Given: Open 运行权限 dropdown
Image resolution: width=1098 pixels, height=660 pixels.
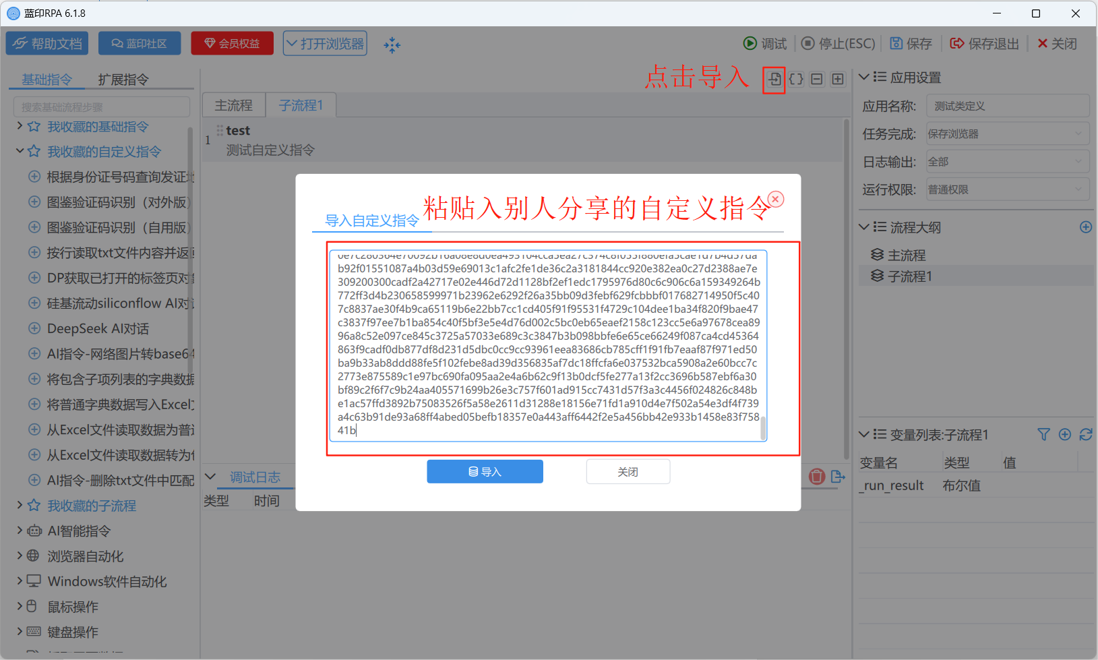Looking at the screenshot, I should (x=1007, y=189).
